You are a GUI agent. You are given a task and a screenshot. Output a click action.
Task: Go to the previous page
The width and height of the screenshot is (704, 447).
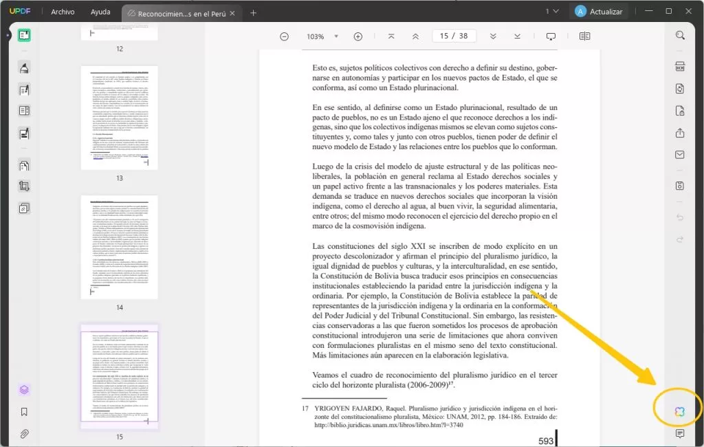[415, 36]
